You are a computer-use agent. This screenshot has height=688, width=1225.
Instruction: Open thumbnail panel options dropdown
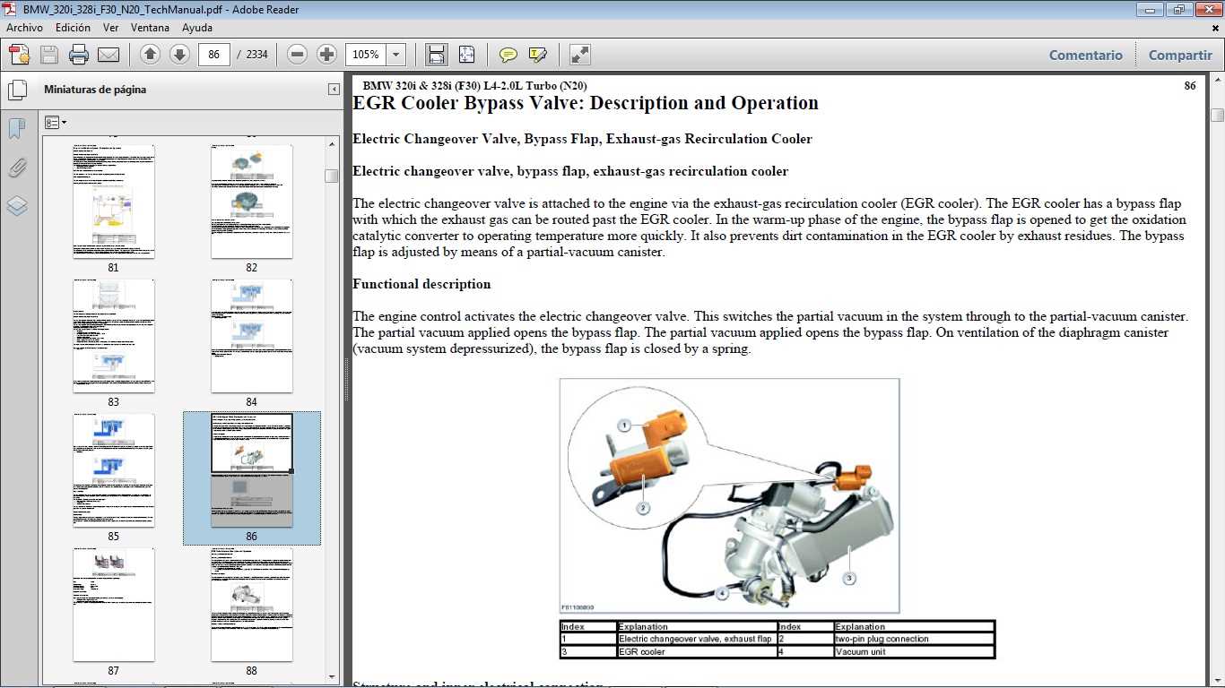(56, 122)
